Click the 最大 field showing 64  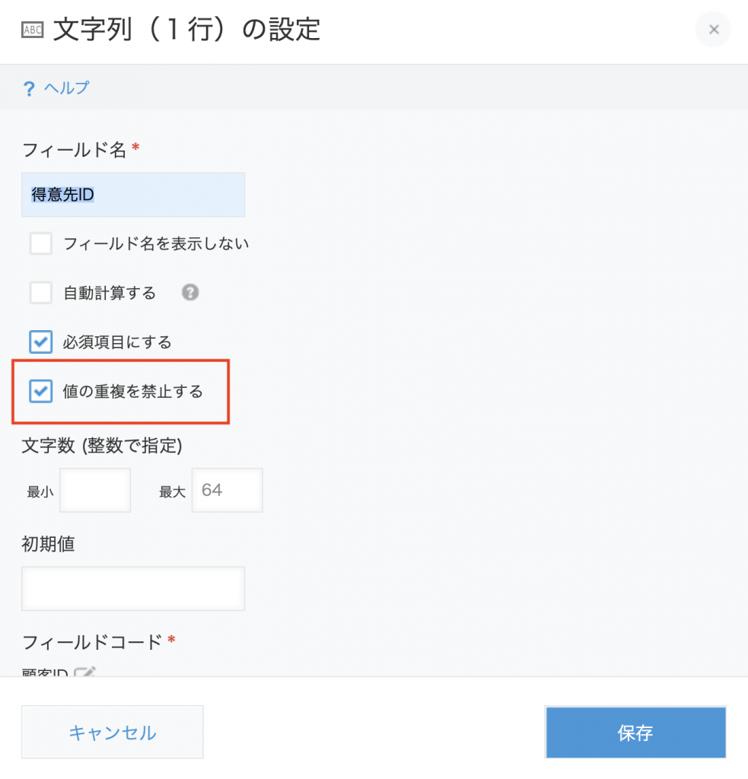(x=227, y=491)
